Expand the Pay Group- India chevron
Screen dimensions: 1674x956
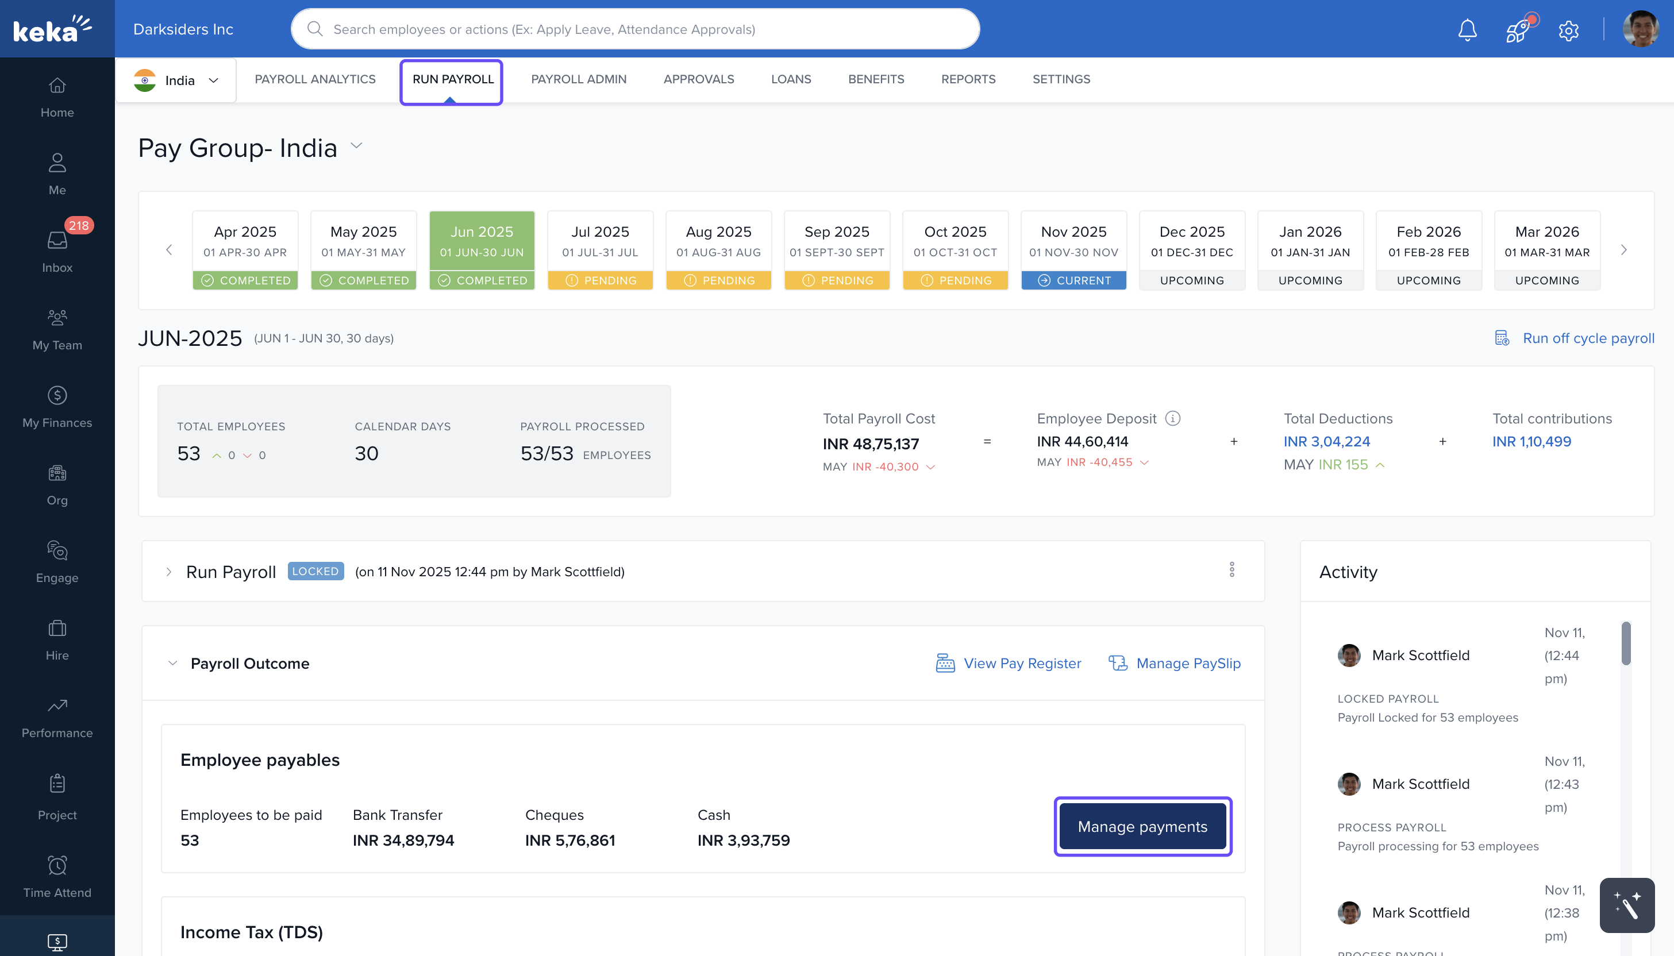357,146
